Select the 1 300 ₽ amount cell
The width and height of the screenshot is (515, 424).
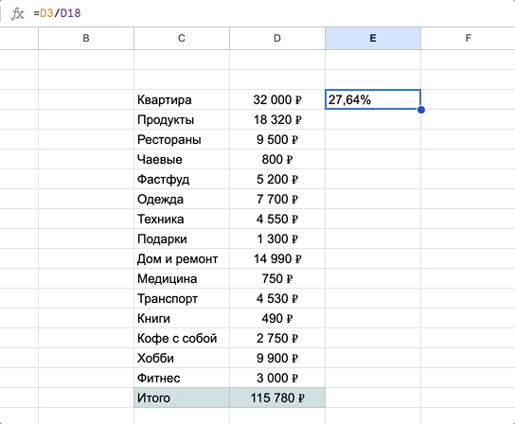point(277,238)
